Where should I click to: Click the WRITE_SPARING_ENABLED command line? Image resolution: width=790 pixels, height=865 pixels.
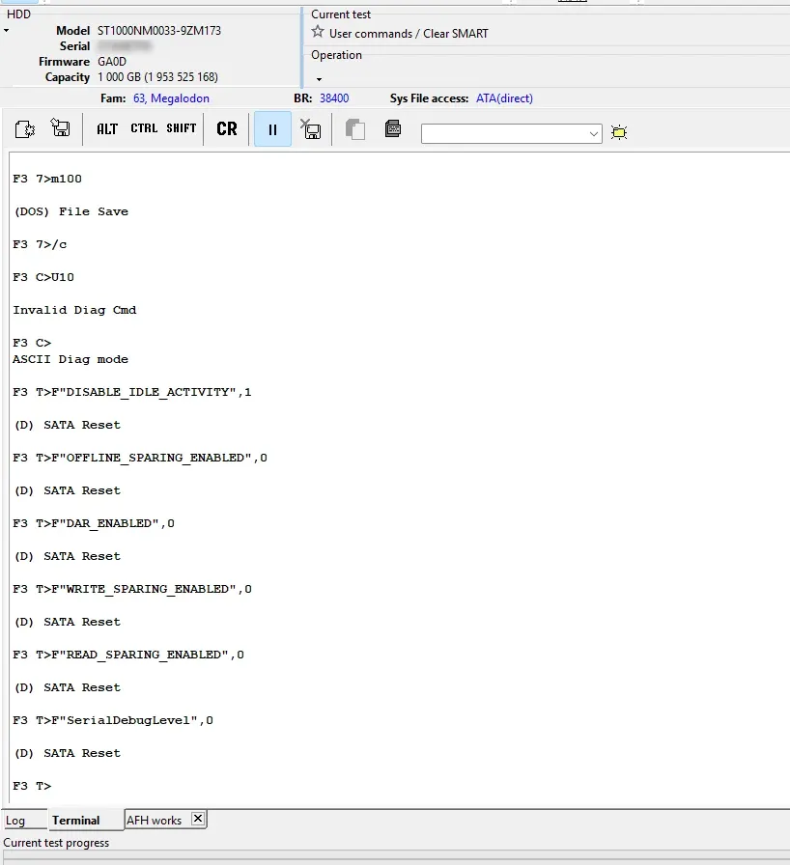point(132,589)
